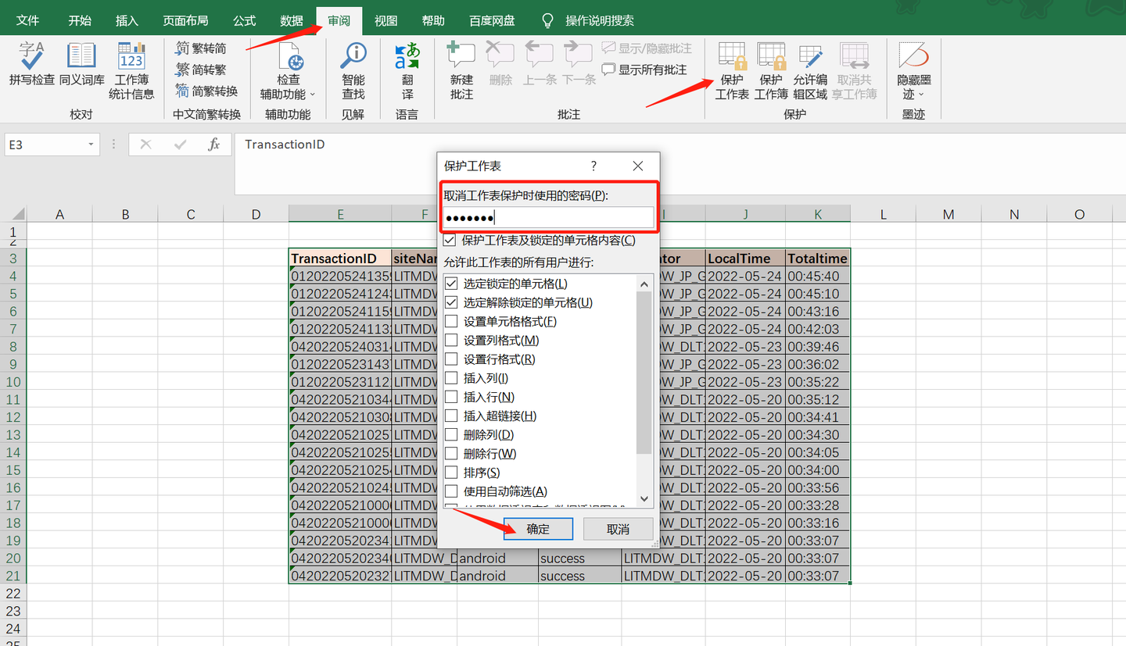Click the password input field
Screen dimensions: 1126x646
[x=548, y=217]
